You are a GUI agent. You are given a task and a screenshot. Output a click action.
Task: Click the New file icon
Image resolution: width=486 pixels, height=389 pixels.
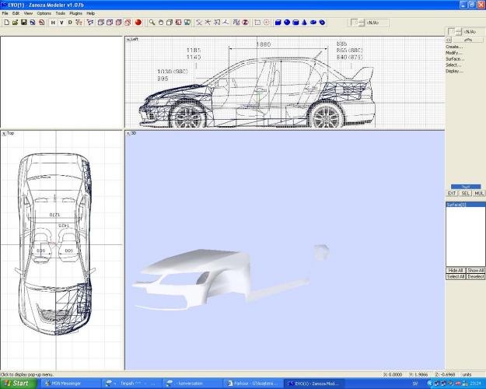[x=6, y=23]
